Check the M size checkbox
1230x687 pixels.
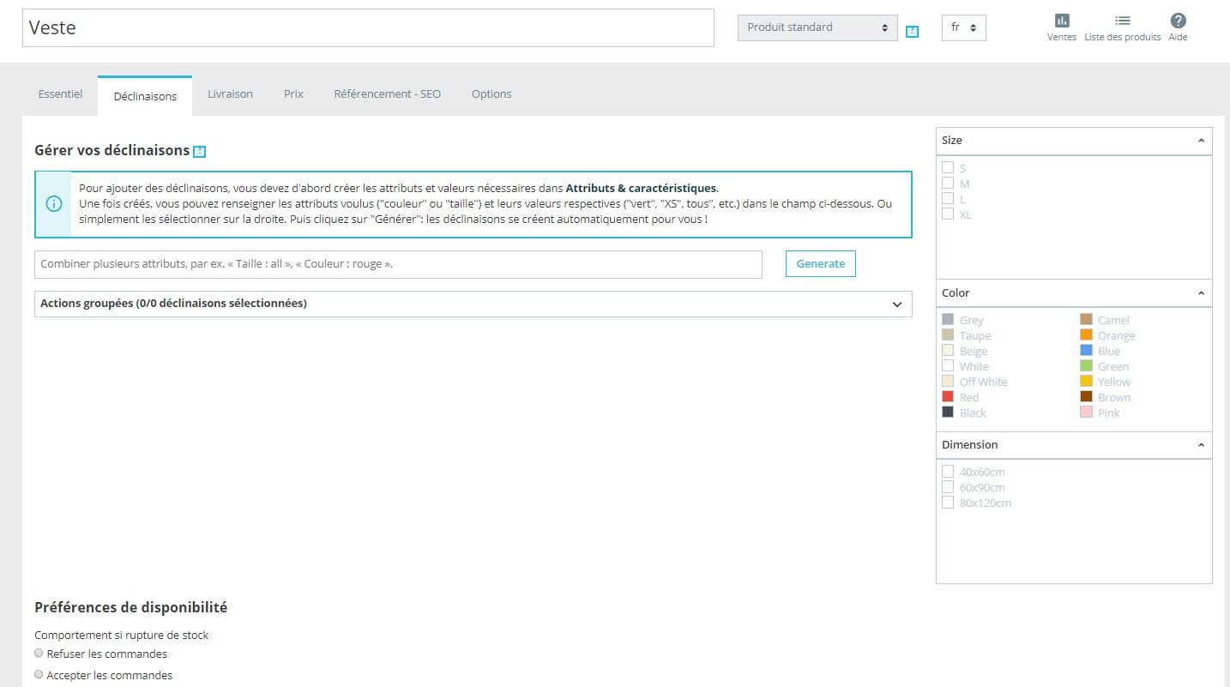pyautogui.click(x=948, y=183)
